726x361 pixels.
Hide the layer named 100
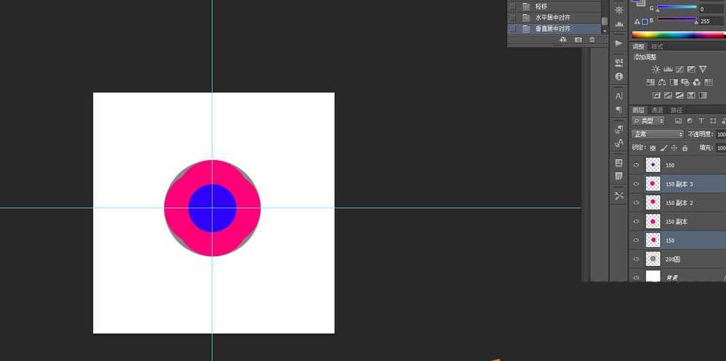tap(635, 165)
